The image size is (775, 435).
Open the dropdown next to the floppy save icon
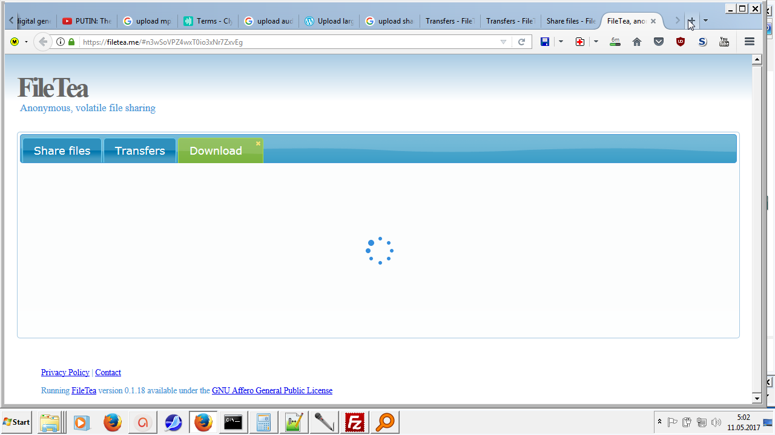coord(561,42)
